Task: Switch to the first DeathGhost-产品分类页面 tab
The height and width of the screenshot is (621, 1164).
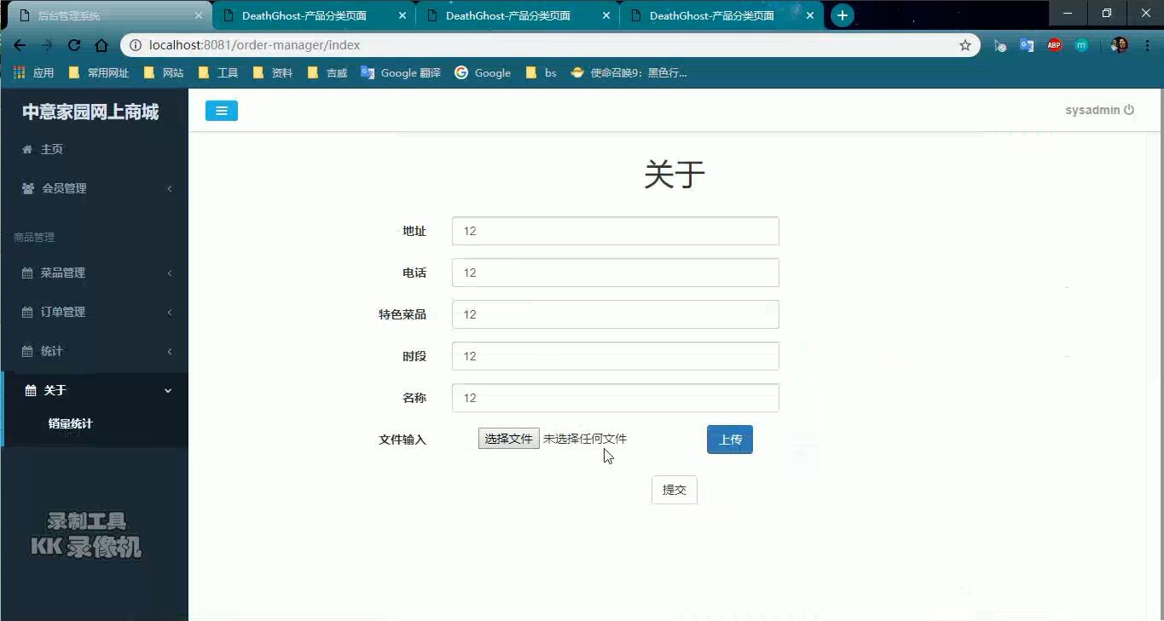Action: 312,15
